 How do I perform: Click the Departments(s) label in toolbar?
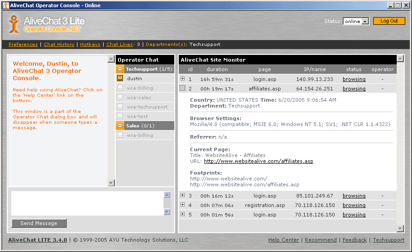click(x=167, y=45)
